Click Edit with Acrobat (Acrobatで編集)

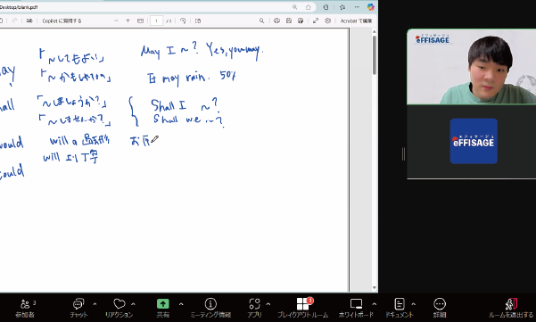pos(356,21)
